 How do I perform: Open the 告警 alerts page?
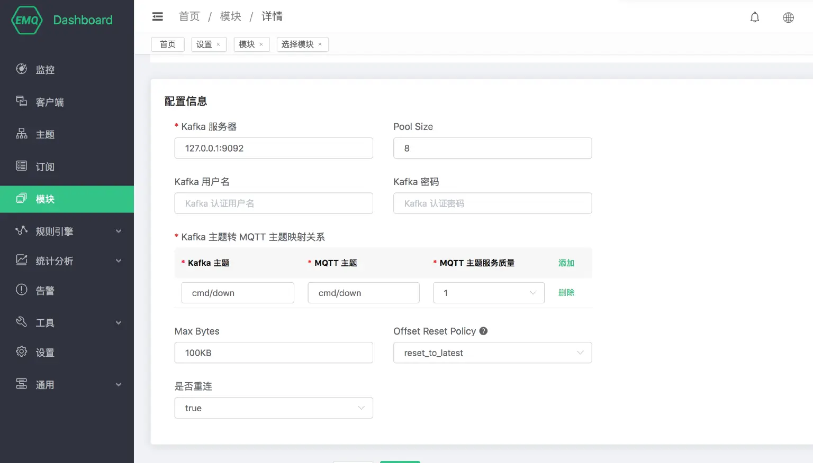(45, 290)
